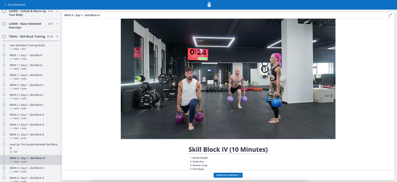
Task: Click the kettlebell logo in header
Action: 209,4
